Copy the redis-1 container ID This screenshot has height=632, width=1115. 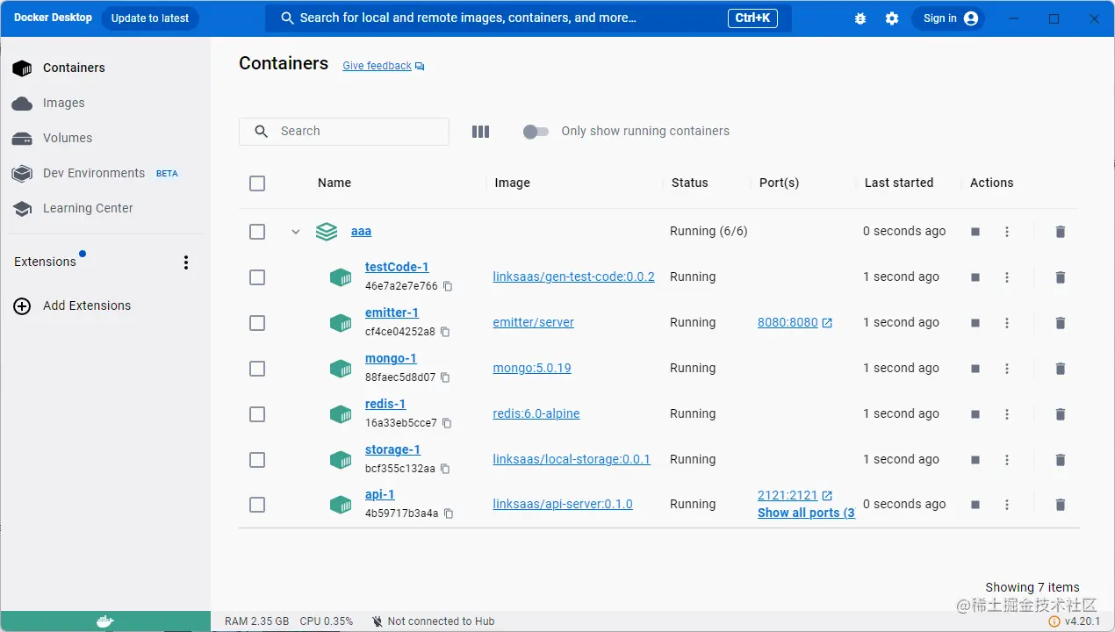(x=447, y=423)
